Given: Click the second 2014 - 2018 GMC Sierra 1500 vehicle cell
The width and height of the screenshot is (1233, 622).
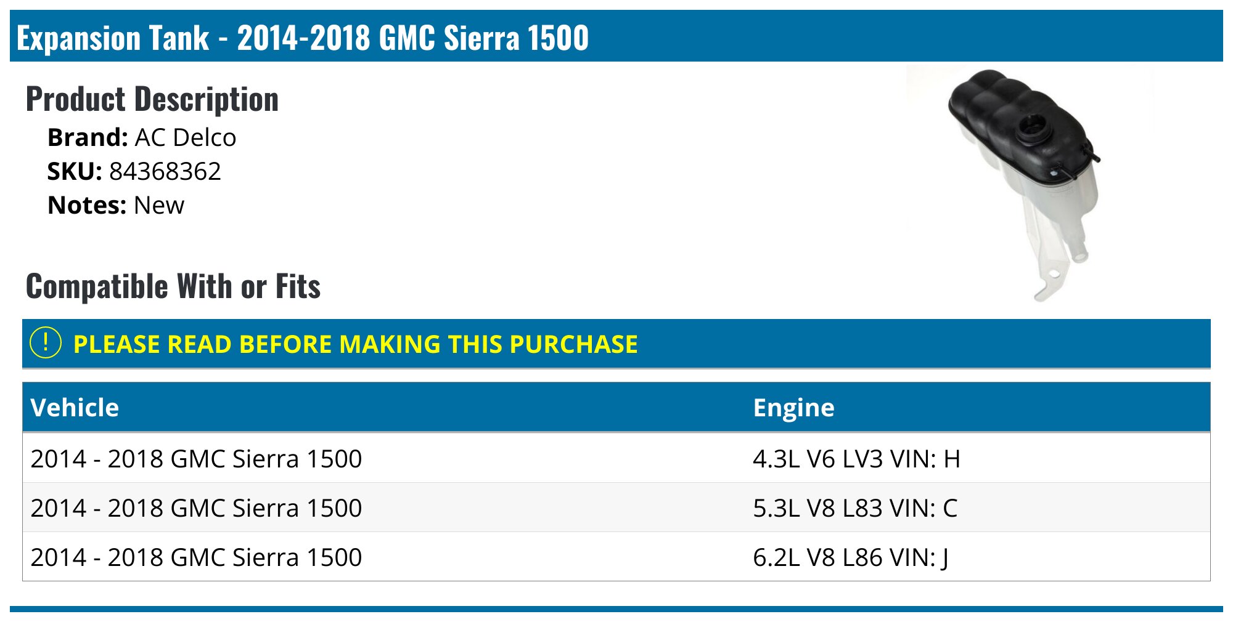Looking at the screenshot, I should (196, 507).
